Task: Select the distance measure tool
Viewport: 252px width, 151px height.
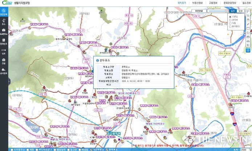Action: [248, 11]
